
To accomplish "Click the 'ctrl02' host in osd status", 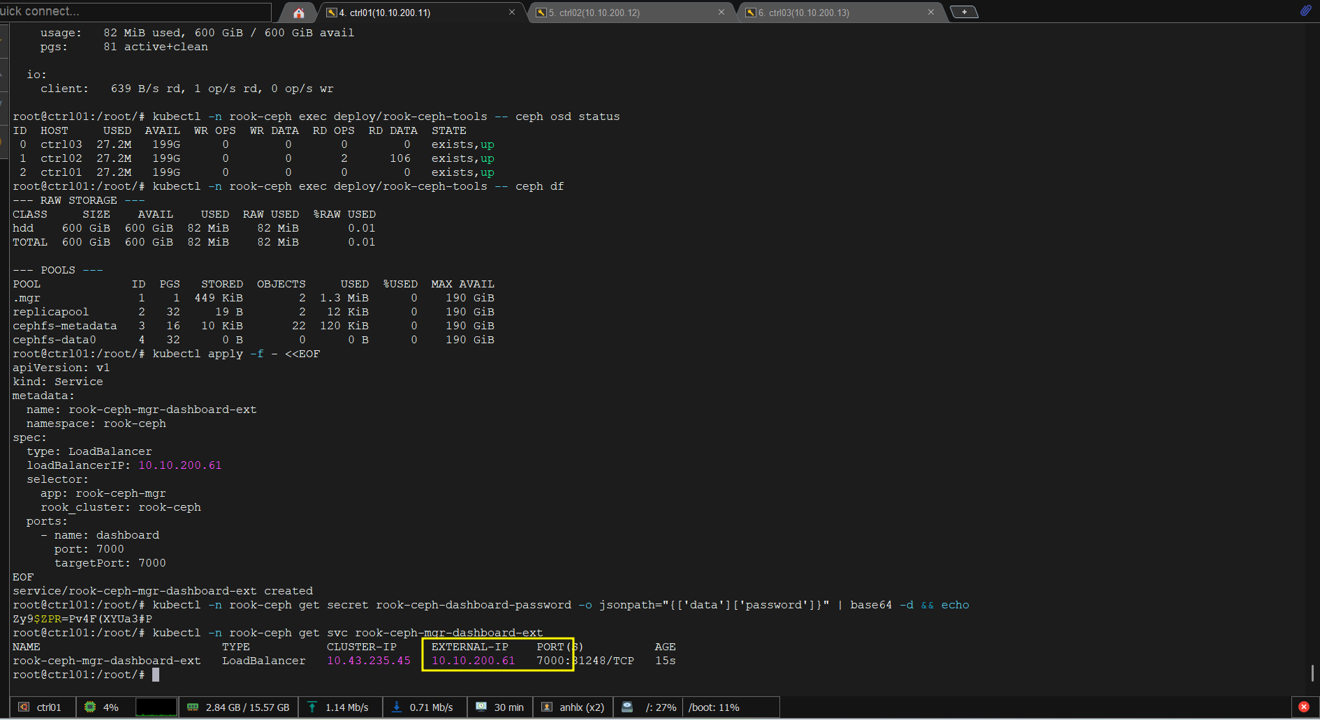I will coord(61,158).
